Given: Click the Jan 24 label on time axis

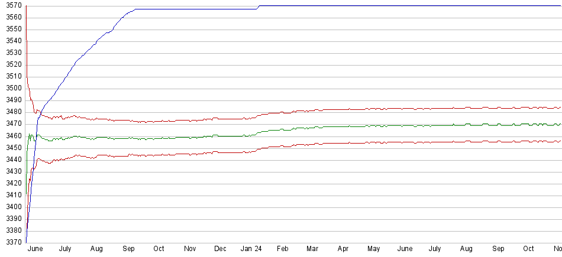Looking at the screenshot, I should [x=251, y=249].
